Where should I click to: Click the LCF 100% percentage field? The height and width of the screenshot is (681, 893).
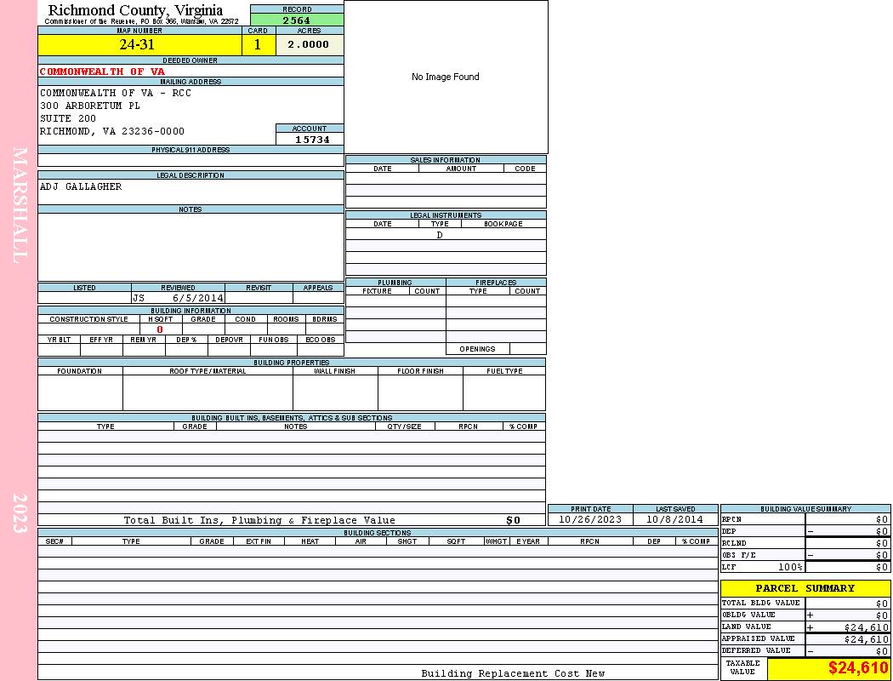(789, 567)
